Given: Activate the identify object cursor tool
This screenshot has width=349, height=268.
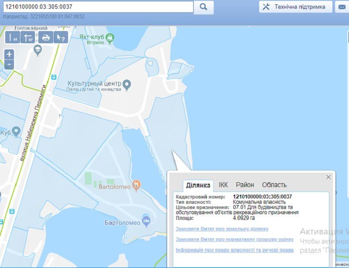Looking at the screenshot, I should click(x=62, y=38).
